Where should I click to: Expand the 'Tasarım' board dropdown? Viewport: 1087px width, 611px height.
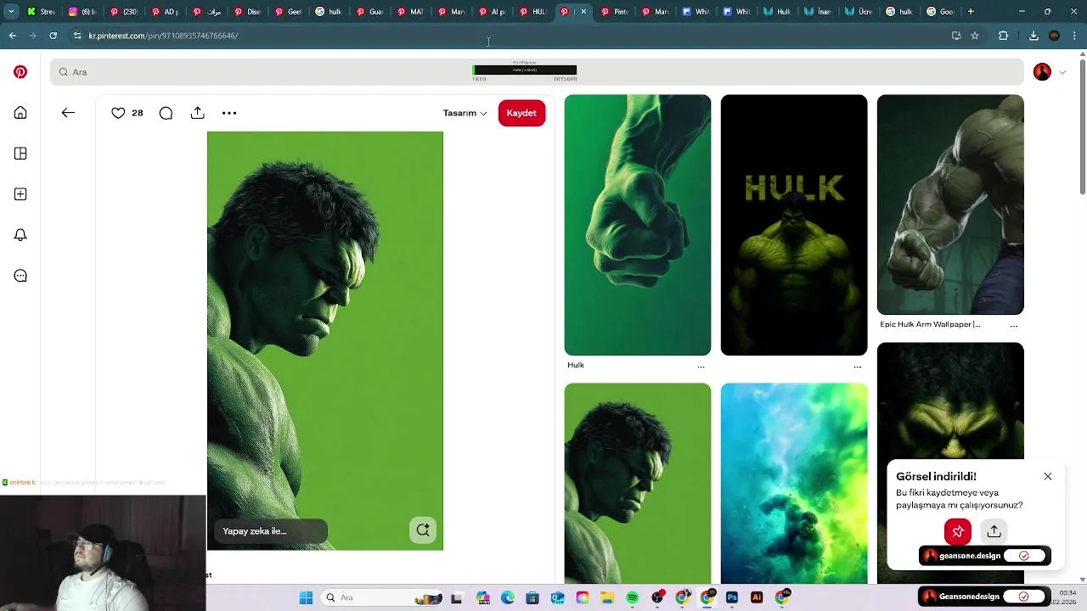point(465,113)
